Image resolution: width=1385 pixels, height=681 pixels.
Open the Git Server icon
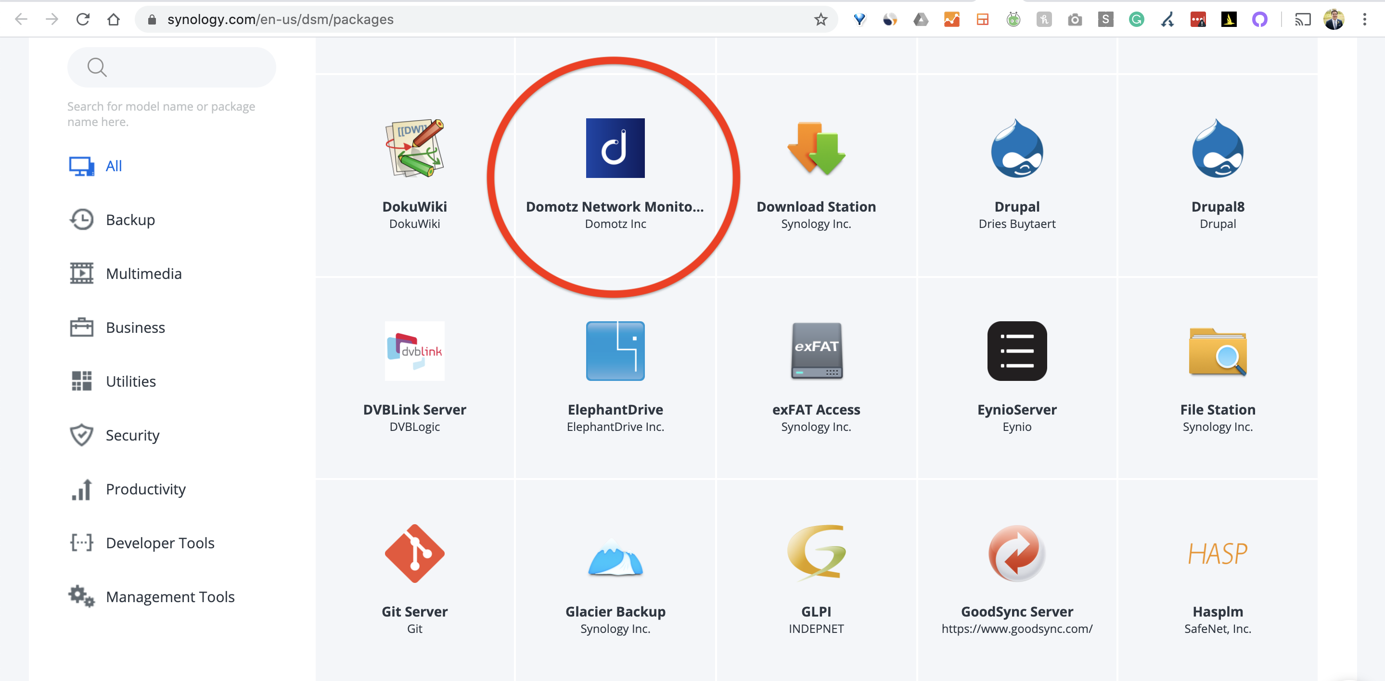tap(414, 554)
